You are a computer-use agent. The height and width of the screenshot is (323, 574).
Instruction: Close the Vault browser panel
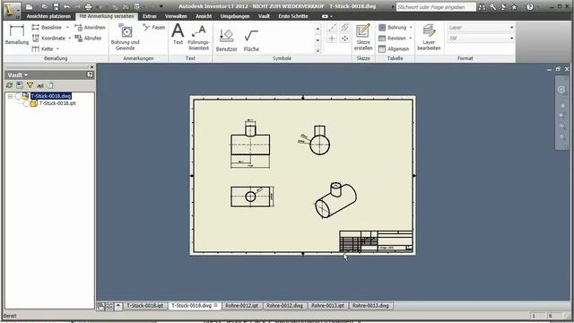(x=91, y=67)
